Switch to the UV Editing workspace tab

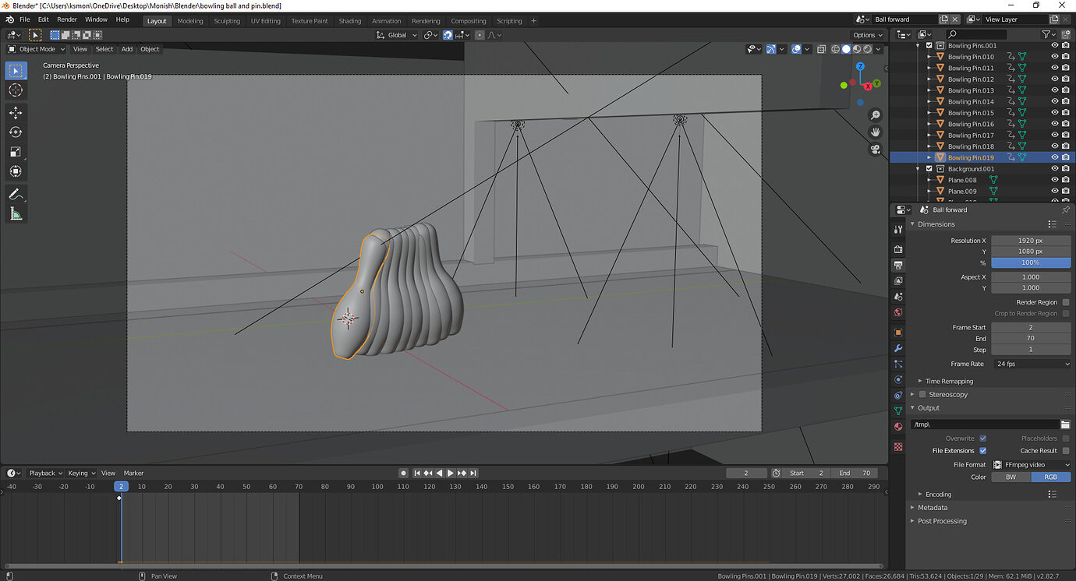pos(265,21)
